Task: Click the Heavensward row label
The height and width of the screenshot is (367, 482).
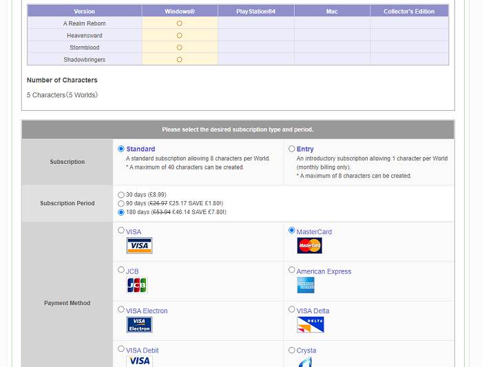Action: click(x=85, y=35)
